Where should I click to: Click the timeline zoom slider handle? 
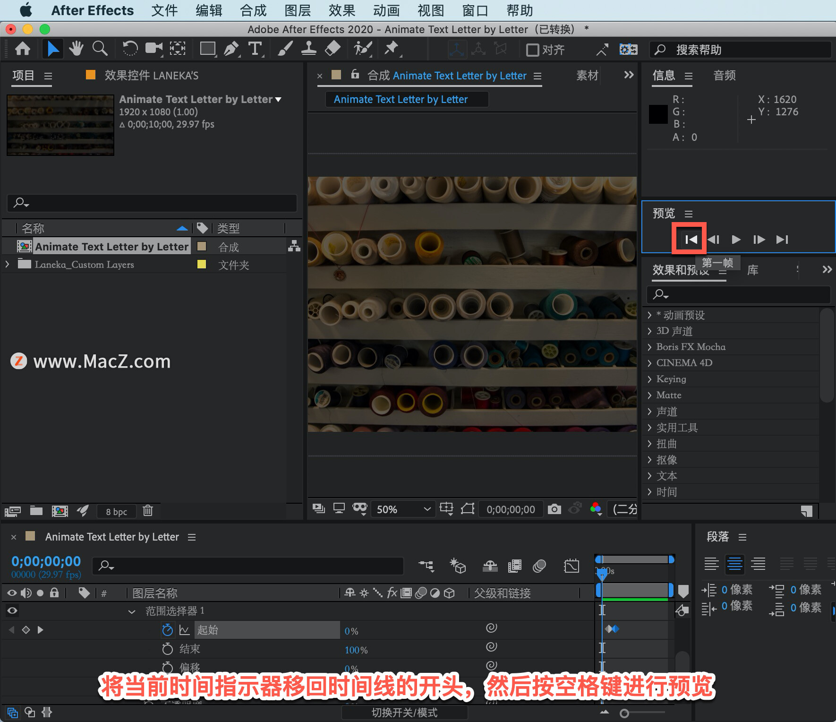tap(624, 713)
